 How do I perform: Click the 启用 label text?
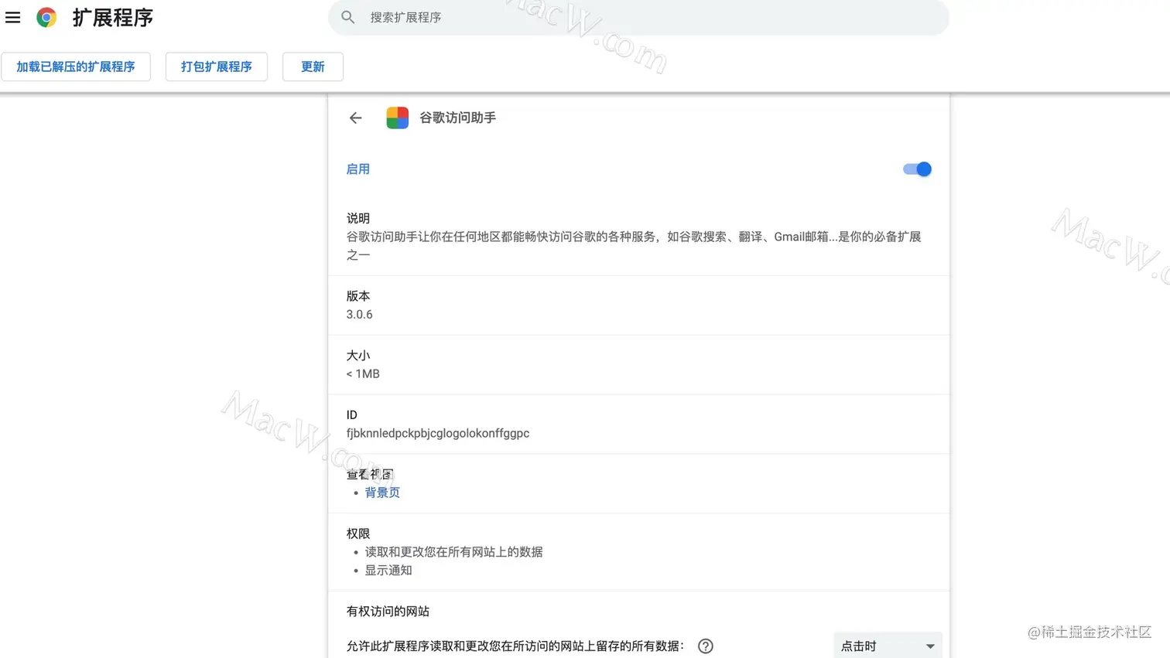(357, 169)
